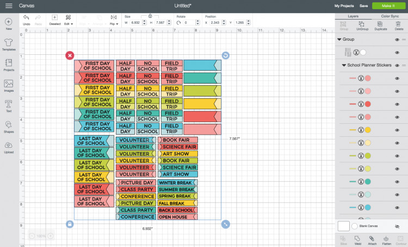408x247 pixels.
Task: Adjust Y position stepper arrows
Action: [x=249, y=23]
